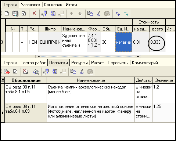Click the volume cell with value 30
Image resolution: width=176 pixels, height=141 pixels.
108,42
